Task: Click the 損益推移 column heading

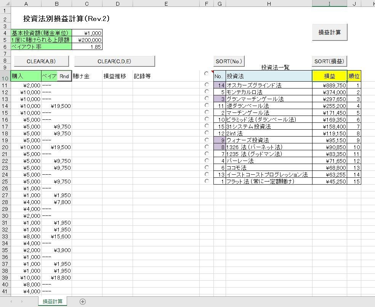Action: [x=117, y=76]
